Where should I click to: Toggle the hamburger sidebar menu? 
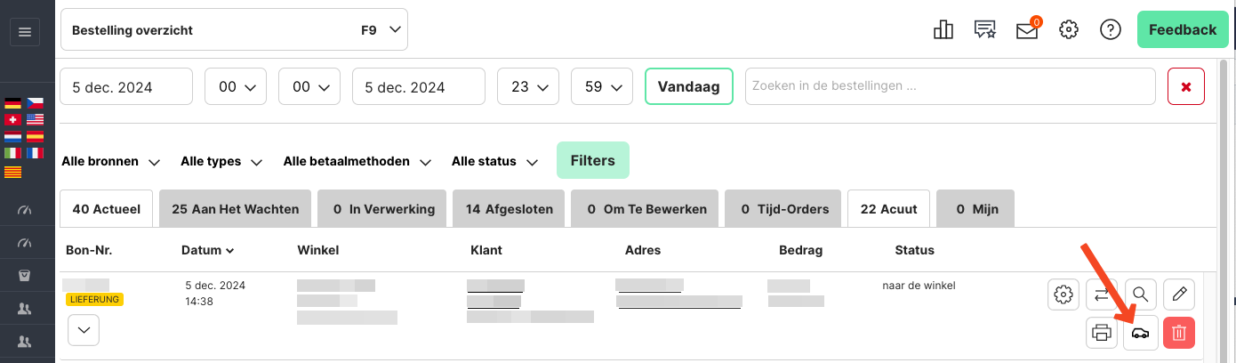click(25, 32)
